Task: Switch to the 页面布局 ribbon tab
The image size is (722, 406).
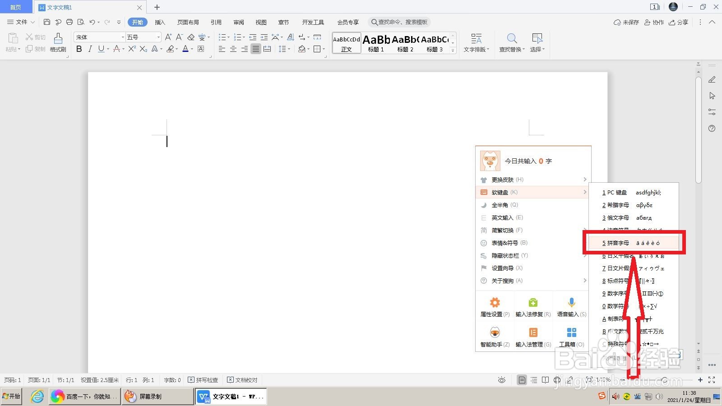Action: click(x=188, y=22)
